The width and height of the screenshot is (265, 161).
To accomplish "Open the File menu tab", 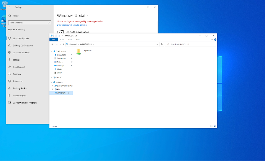I will [x=54, y=39].
